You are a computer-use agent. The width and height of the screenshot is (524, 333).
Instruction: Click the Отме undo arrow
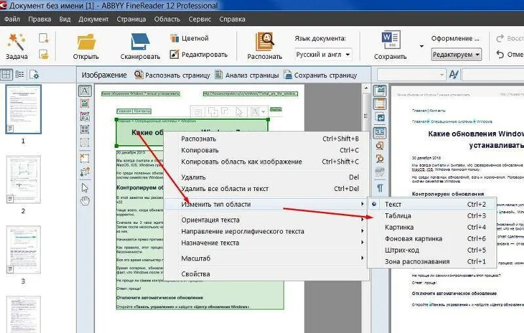click(x=500, y=54)
